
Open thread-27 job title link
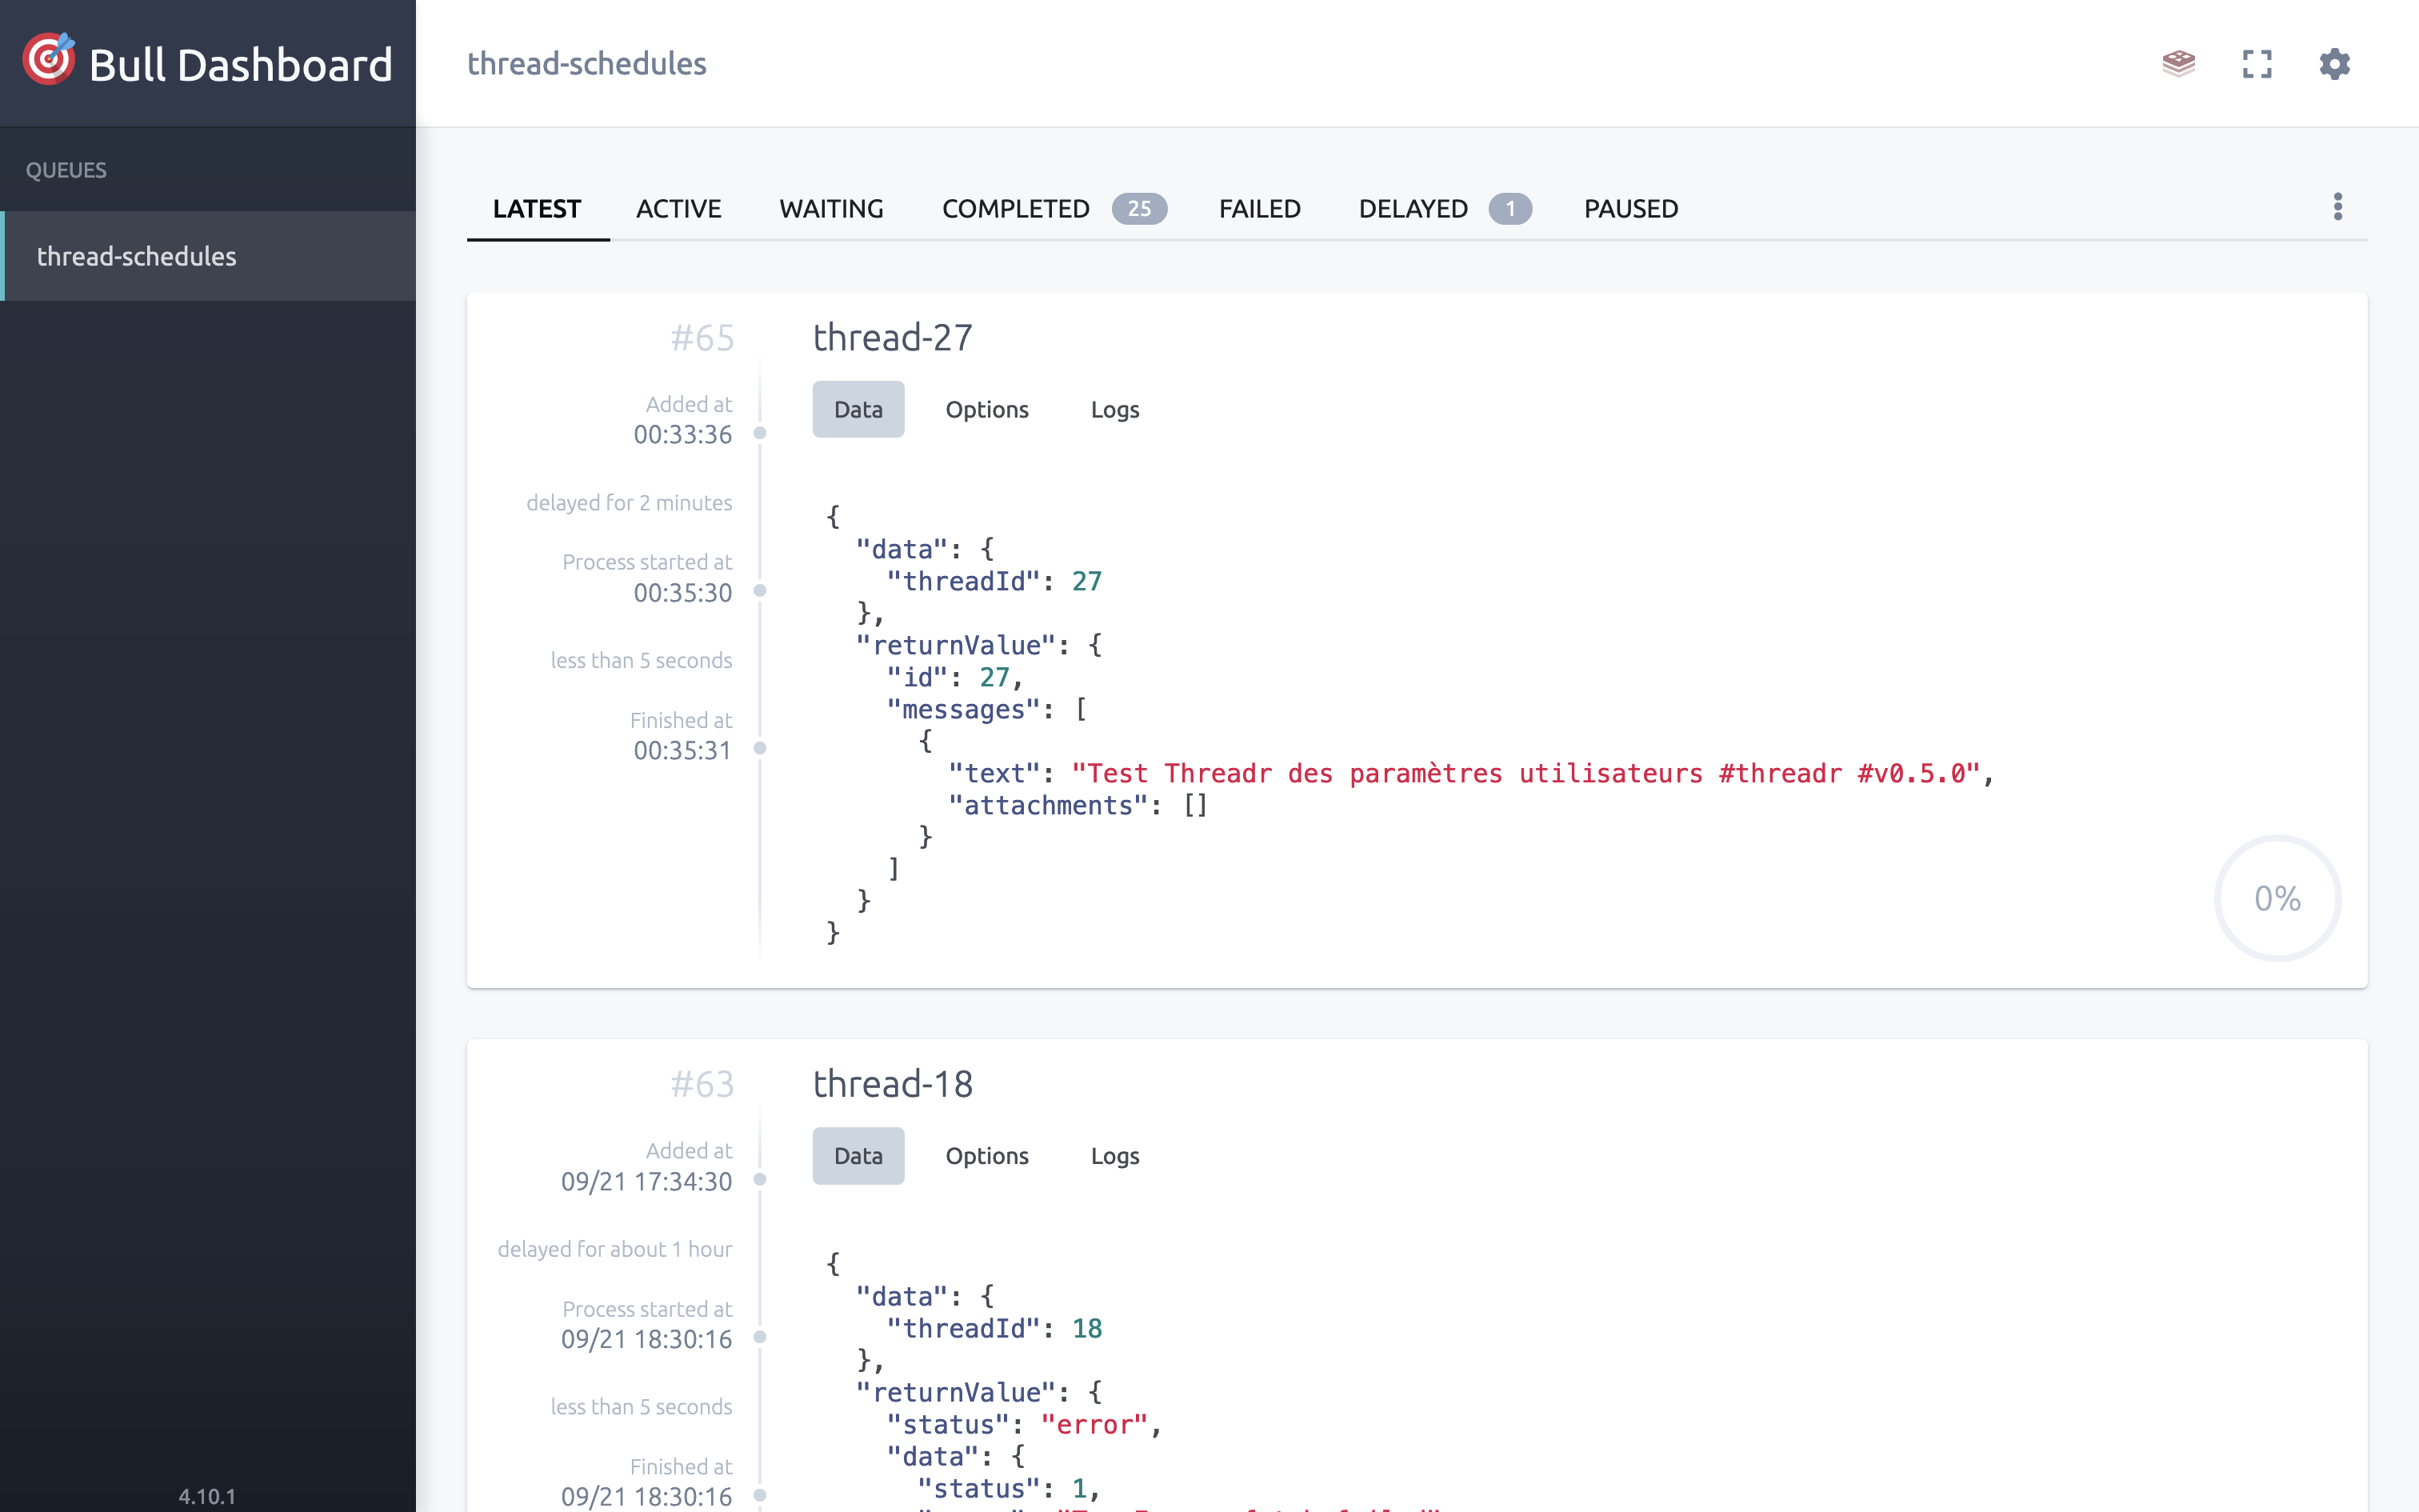[x=892, y=338]
